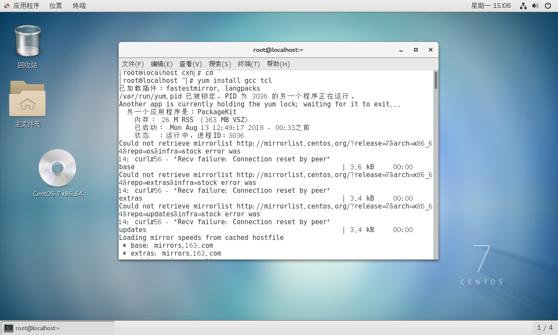Click the 'base' 3.6 kB row
Viewport: 558px width, 335px height.
[x=266, y=167]
